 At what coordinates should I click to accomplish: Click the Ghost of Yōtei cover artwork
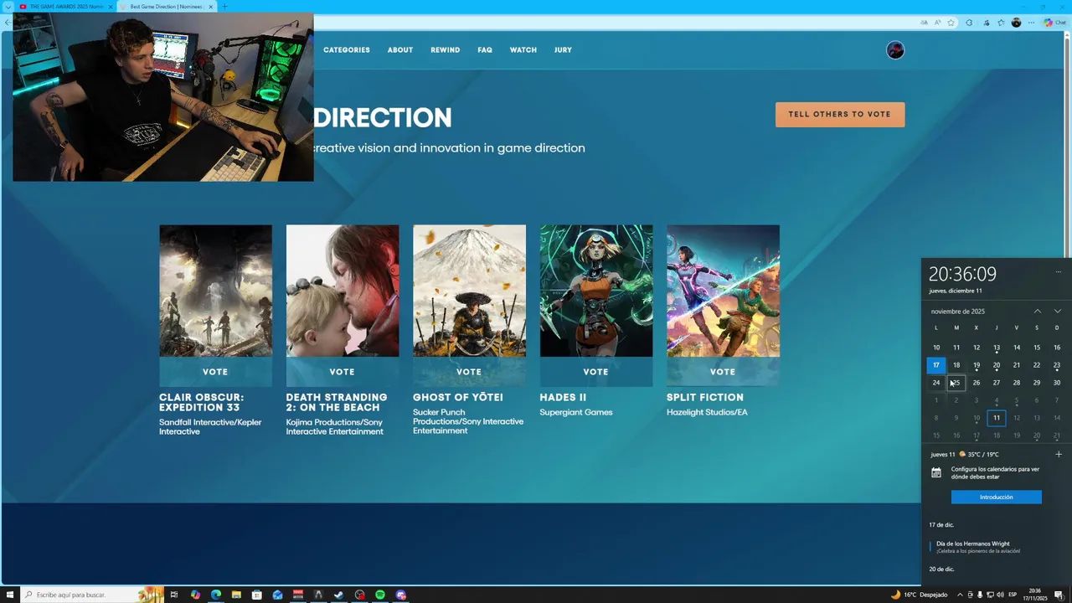(469, 291)
